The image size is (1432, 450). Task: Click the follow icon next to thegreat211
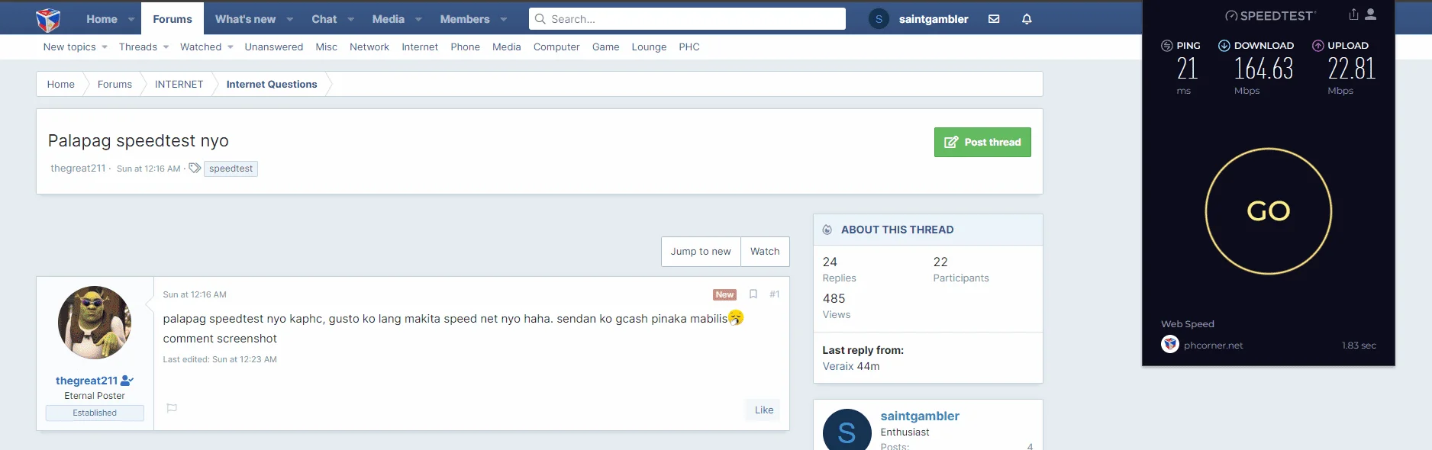[x=127, y=381]
